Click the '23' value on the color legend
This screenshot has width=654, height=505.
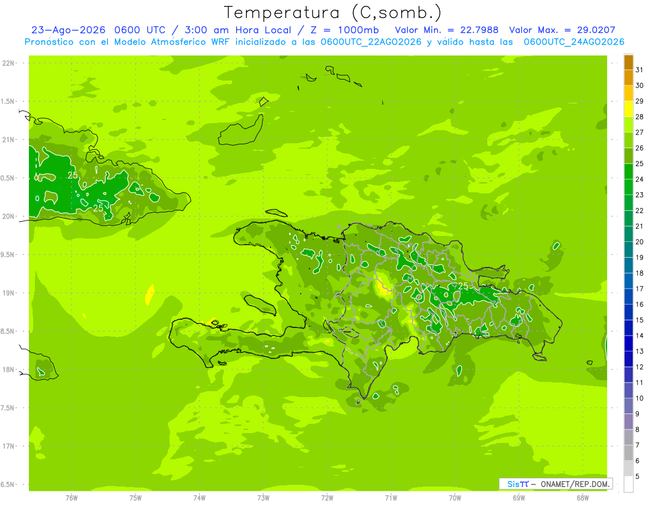640,195
